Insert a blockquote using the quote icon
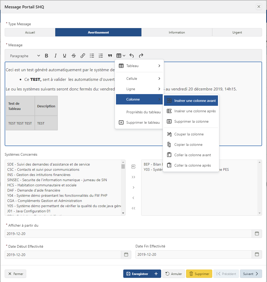267x282 pixels. point(110,55)
